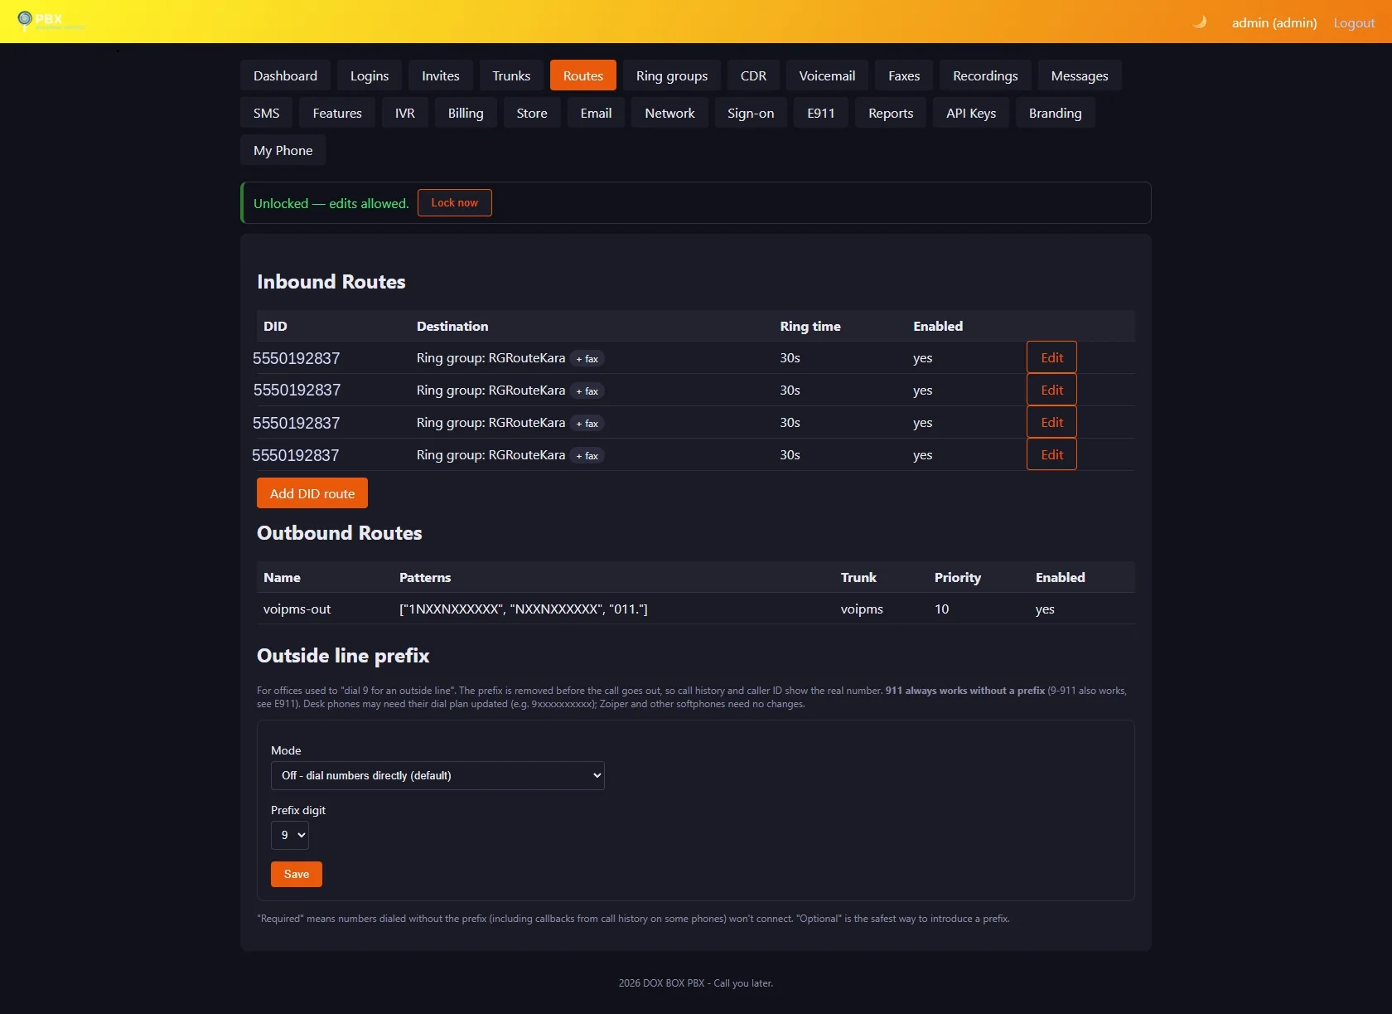Click the outbound patterns cell starting with "1NXXNXXXXXX"
Image resolution: width=1392 pixels, height=1014 pixels.
click(x=524, y=609)
